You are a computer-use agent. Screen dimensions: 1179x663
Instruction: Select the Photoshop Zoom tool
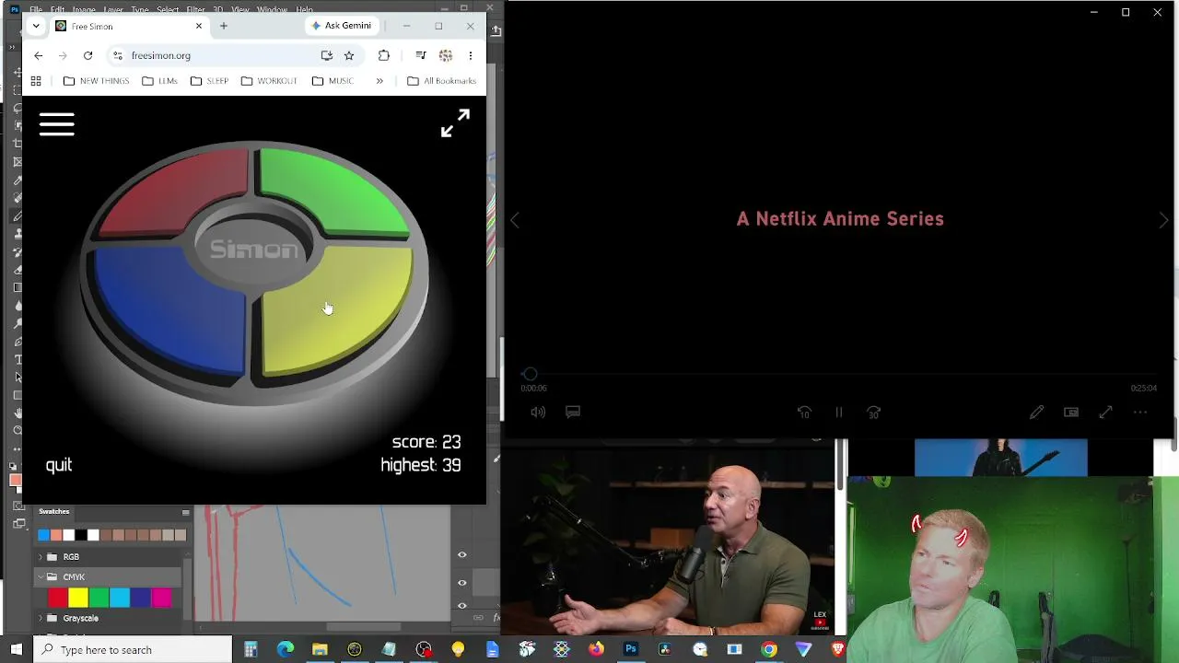click(18, 430)
